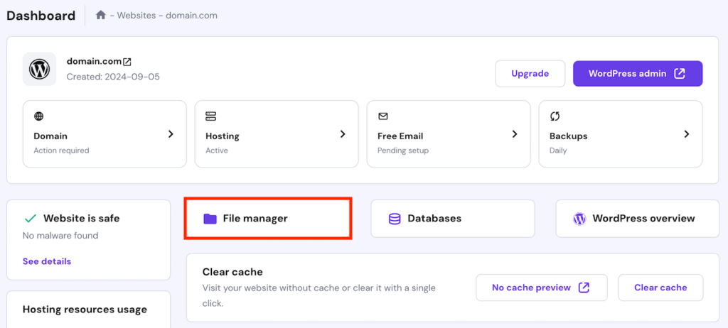Click the Databases stack icon

[395, 219]
